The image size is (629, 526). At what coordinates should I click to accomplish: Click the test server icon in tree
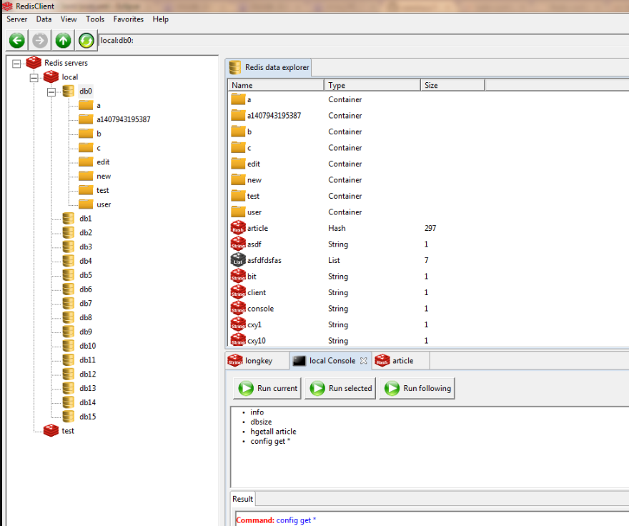[x=51, y=430]
